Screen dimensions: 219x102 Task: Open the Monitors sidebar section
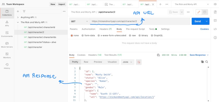pos(7,55)
